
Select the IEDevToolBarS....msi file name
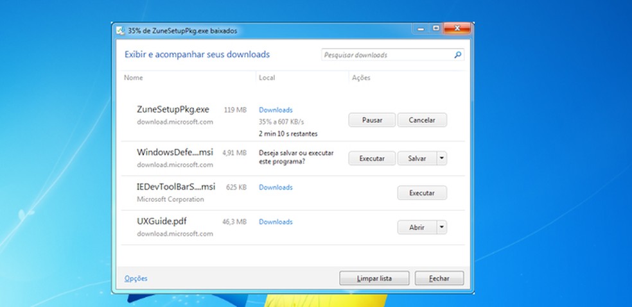(176, 187)
